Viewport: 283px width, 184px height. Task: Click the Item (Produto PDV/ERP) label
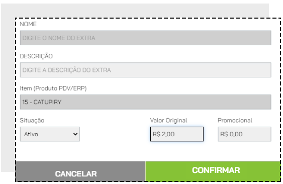[53, 88]
